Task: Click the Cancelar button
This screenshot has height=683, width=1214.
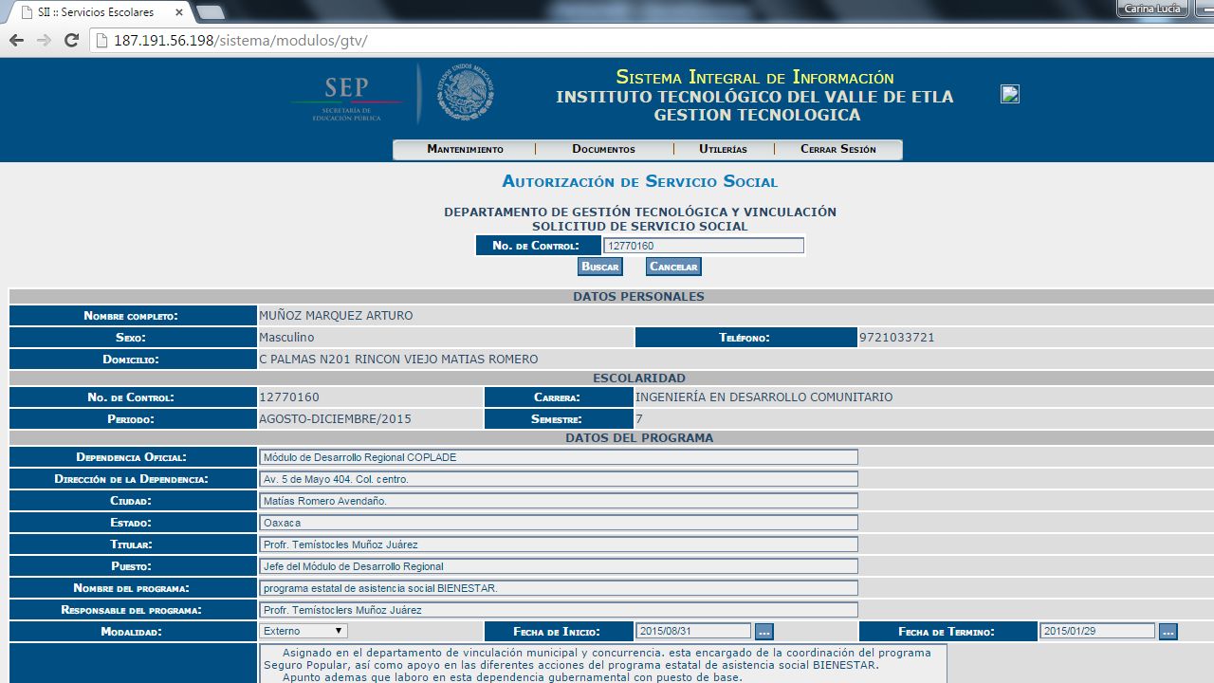Action: tap(673, 267)
